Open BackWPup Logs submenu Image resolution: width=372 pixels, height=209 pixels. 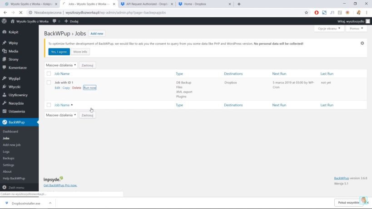pyautogui.click(x=6, y=151)
